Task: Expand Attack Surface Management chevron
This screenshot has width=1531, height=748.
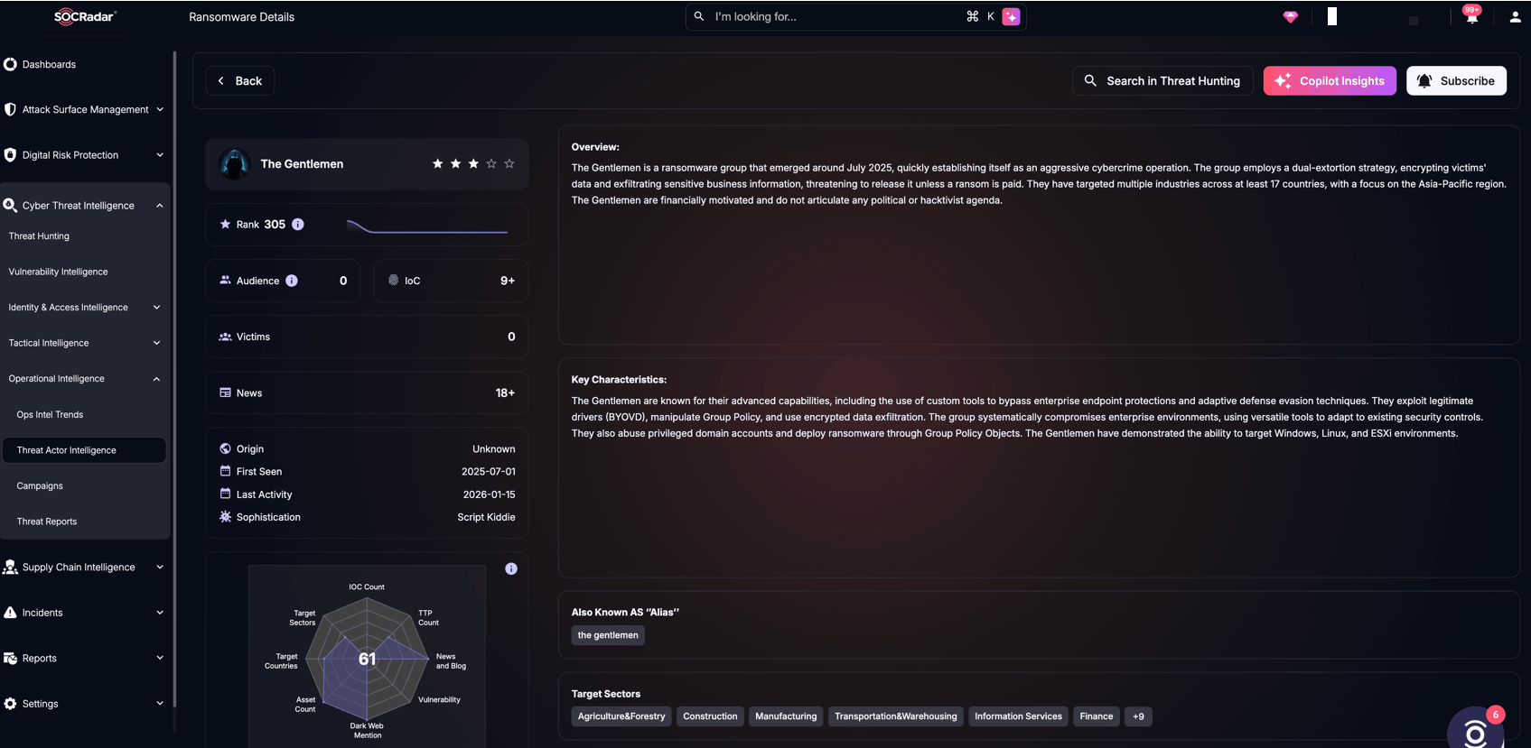Action: pos(160,109)
